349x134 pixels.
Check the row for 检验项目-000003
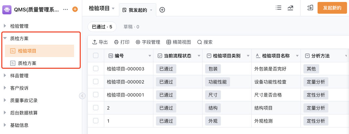(x=96, y=69)
